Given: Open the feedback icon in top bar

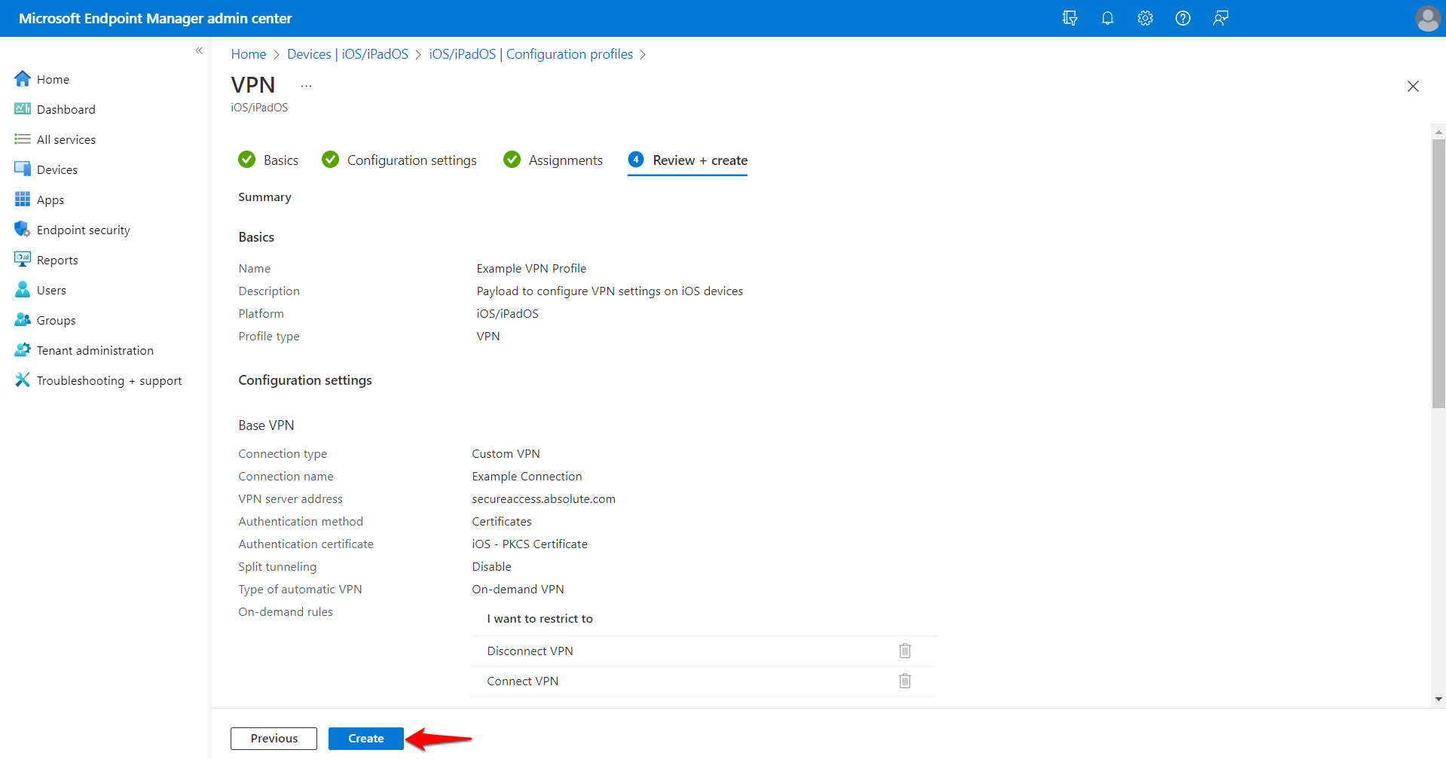Looking at the screenshot, I should click(x=1220, y=18).
